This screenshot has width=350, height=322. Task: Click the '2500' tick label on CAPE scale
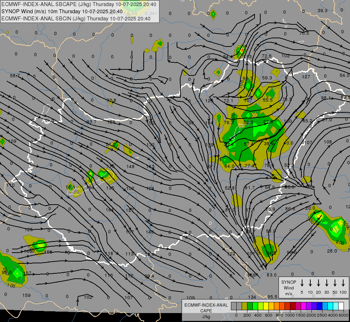322,315
